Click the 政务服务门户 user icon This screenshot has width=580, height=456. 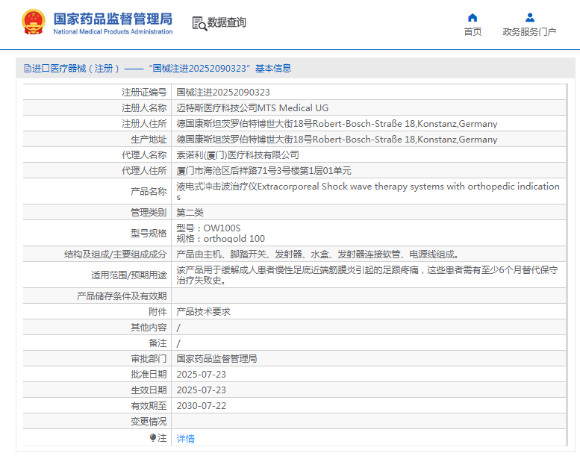click(530, 17)
